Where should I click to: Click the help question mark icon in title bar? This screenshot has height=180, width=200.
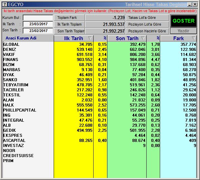[x=5, y=4]
